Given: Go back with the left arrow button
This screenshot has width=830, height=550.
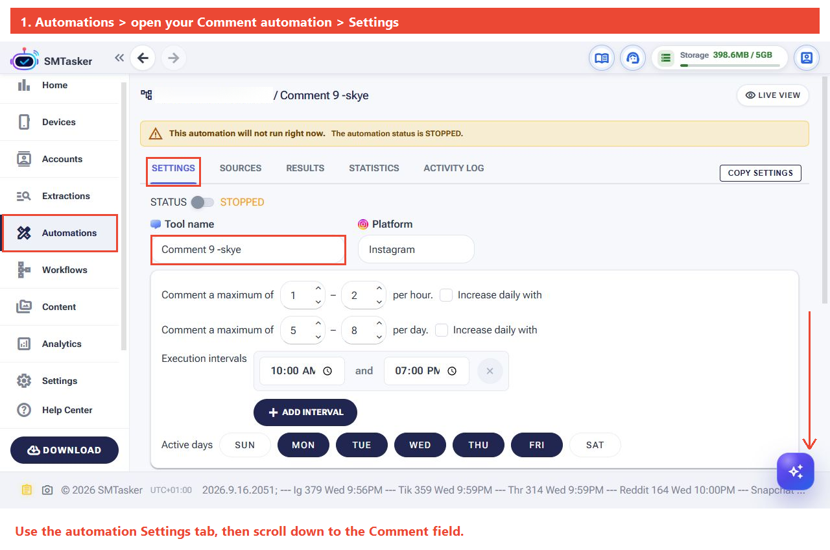Looking at the screenshot, I should point(143,58).
